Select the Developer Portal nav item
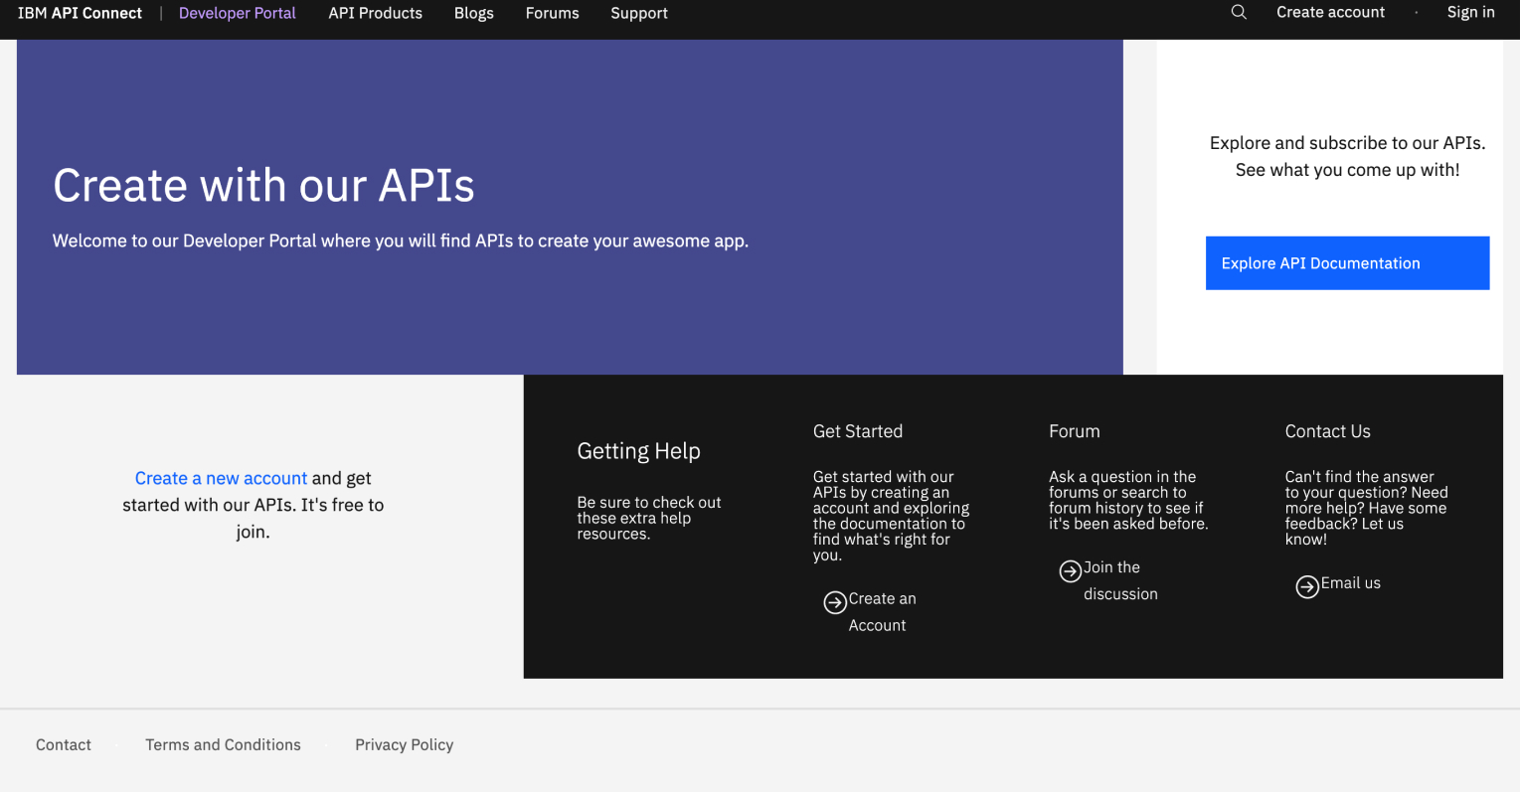The image size is (1520, 792). pos(237,13)
